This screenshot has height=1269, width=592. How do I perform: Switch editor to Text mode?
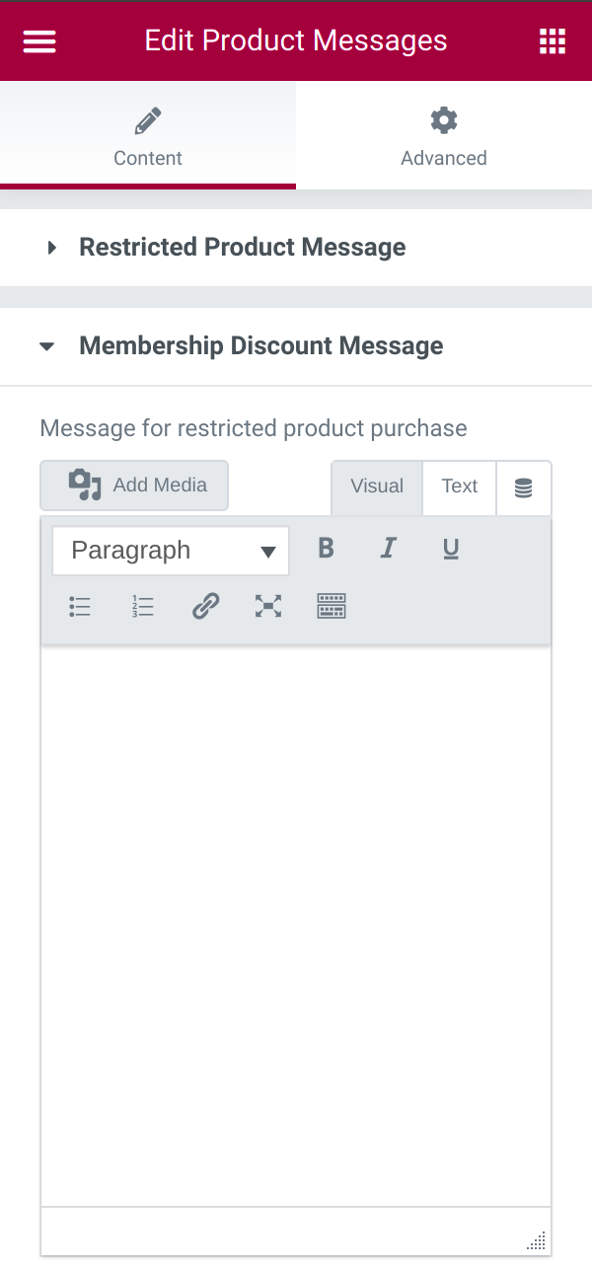[x=460, y=487]
